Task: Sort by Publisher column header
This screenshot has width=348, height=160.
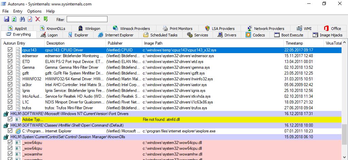Action: (124, 43)
